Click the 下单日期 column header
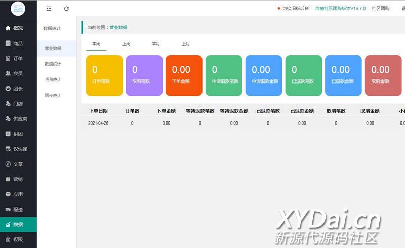 pyautogui.click(x=98, y=111)
